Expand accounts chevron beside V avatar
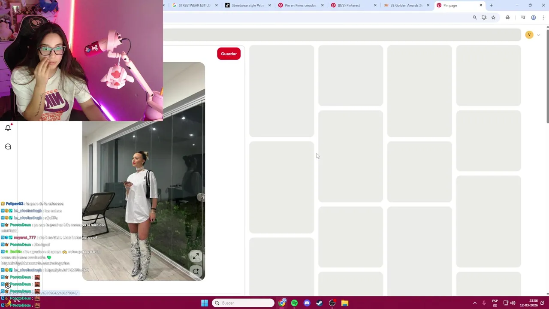This screenshot has height=309, width=549. point(538,35)
